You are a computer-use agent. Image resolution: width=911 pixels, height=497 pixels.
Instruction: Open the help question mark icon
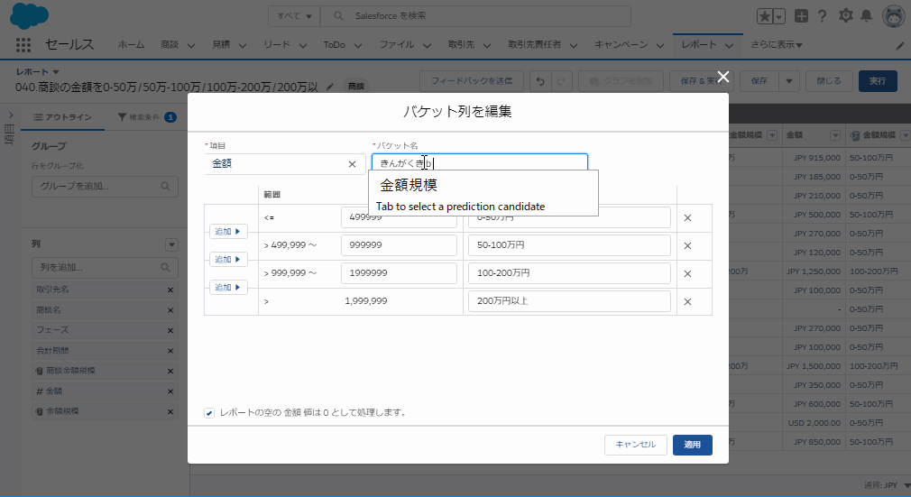tap(822, 16)
